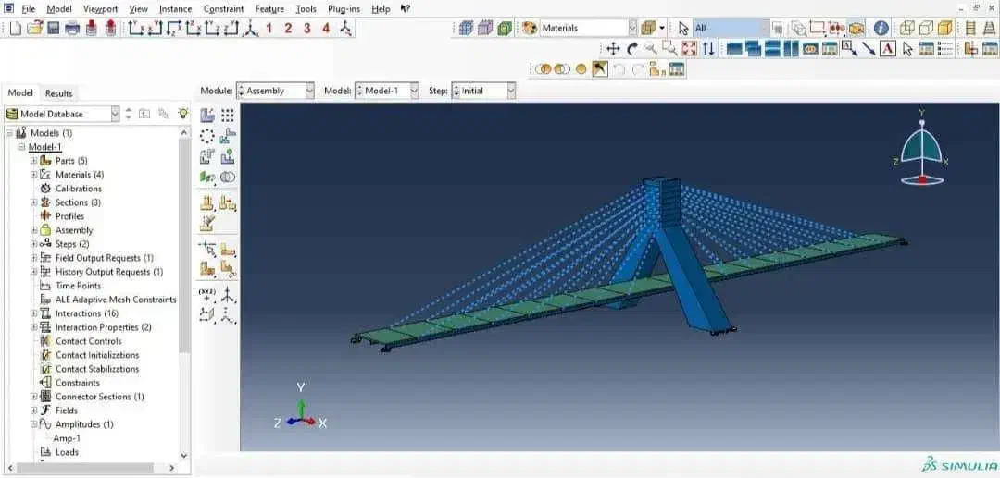Toggle shaded render style cube
Viewport: 1000px width, 478px height.
(x=944, y=28)
